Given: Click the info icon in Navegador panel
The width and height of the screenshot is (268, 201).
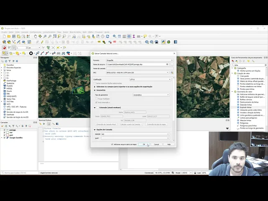Looking at the screenshot, I should (x=17, y=61).
